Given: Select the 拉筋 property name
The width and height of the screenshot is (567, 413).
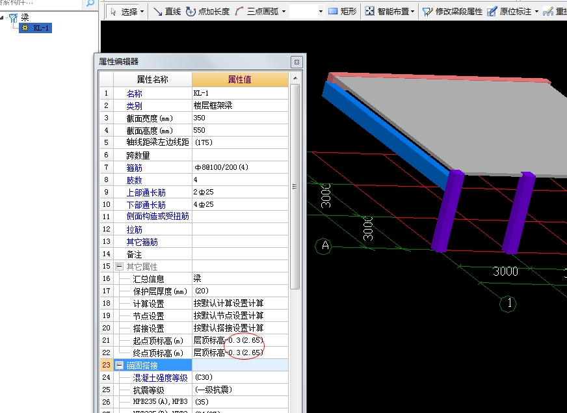Looking at the screenshot, I should click(134, 230).
